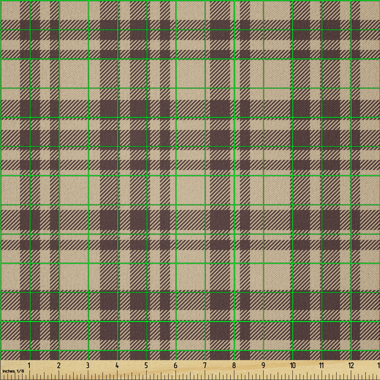380x380 pixels.
Task: Click the ruler number 9 mark
Action: point(263,365)
